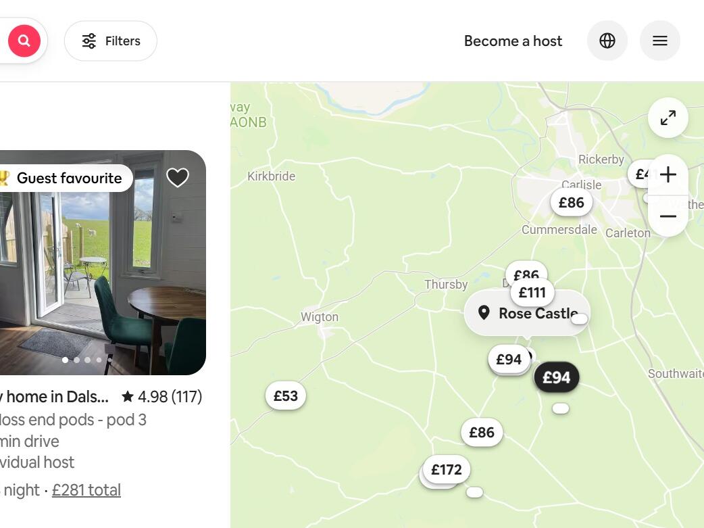Open the Filters panel
Screen dimensions: 704x528
111,41
